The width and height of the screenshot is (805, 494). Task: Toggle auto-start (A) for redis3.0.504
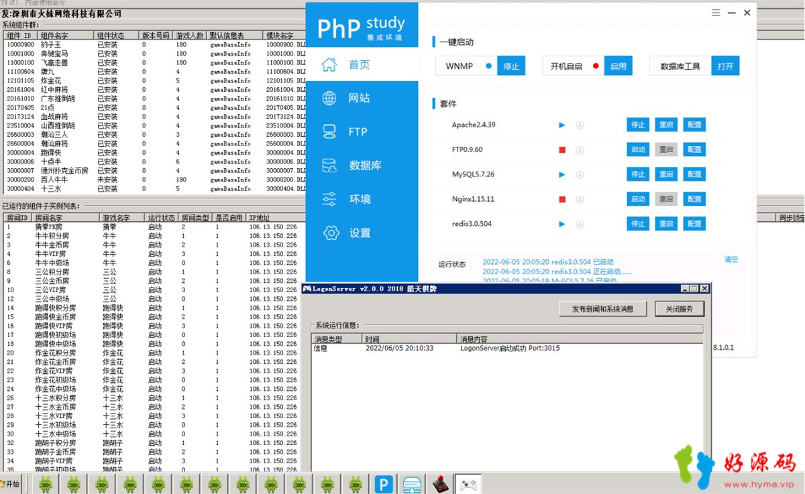coord(580,224)
